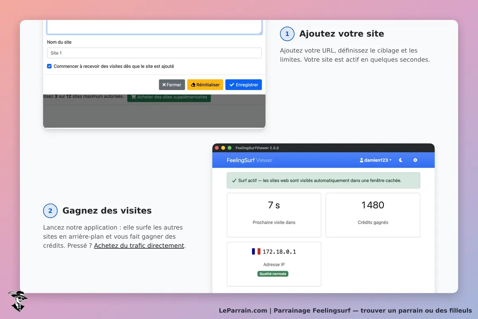Save the site with Enregistrer button

click(x=243, y=85)
